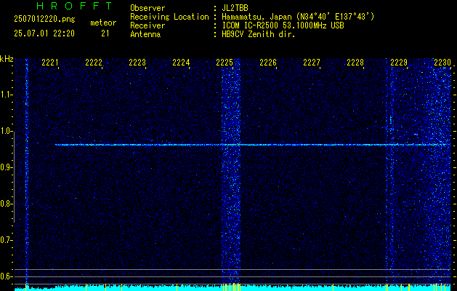457x291 pixels.
Task: Click the 1.1 frequency axis label
Action: pos(6,95)
